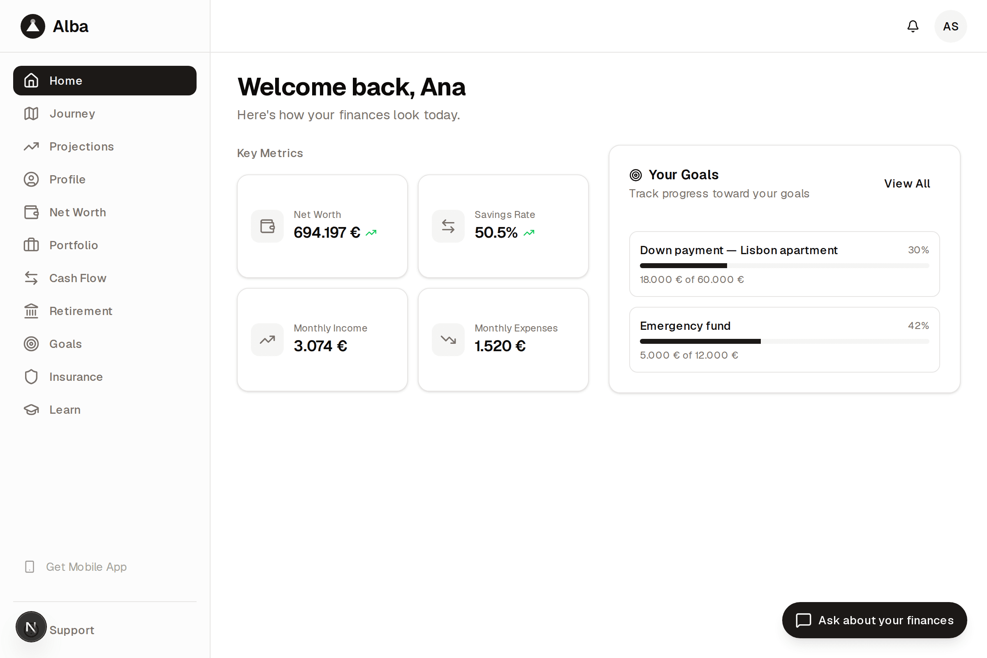Open the Insurance section
This screenshot has height=658, width=987.
tap(105, 377)
